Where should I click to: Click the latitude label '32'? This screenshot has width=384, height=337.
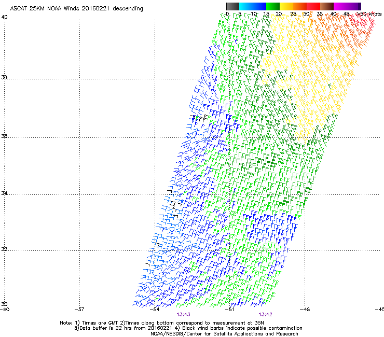coord(4,249)
